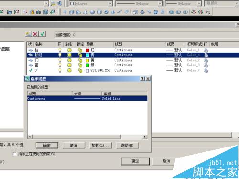Click the red color swatch of layer 柱
Viewport: 239px width, 179px height.
click(x=87, y=50)
